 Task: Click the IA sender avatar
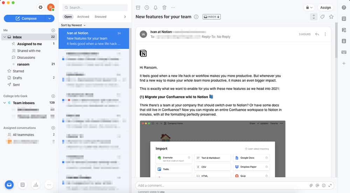click(143, 34)
